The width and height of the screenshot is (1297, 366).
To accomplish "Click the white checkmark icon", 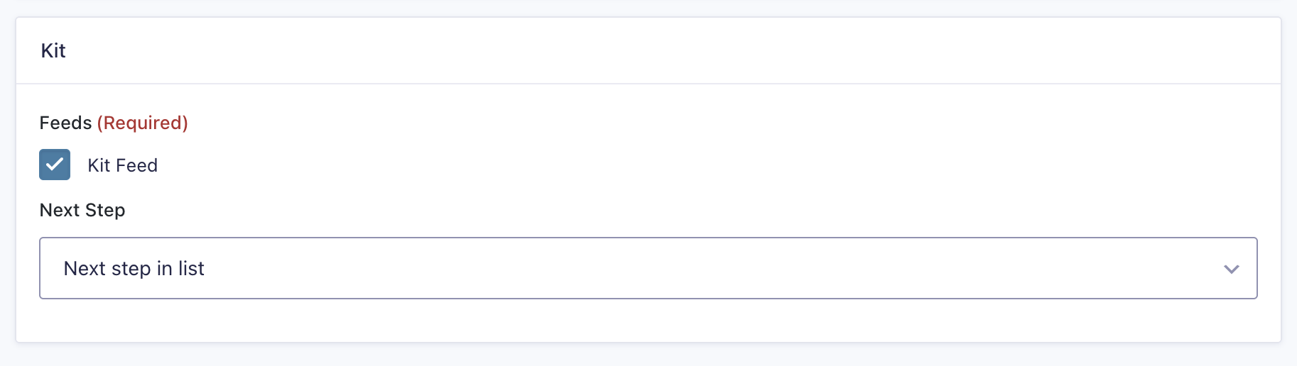I will 55,165.
